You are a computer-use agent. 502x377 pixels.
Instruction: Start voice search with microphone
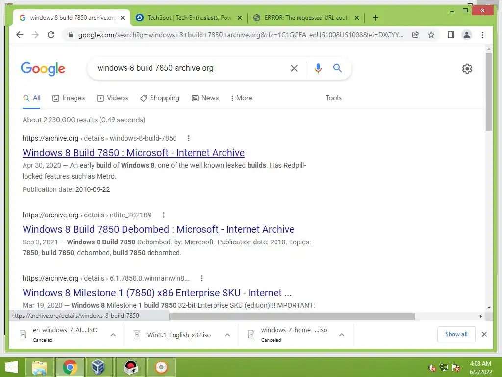[318, 68]
